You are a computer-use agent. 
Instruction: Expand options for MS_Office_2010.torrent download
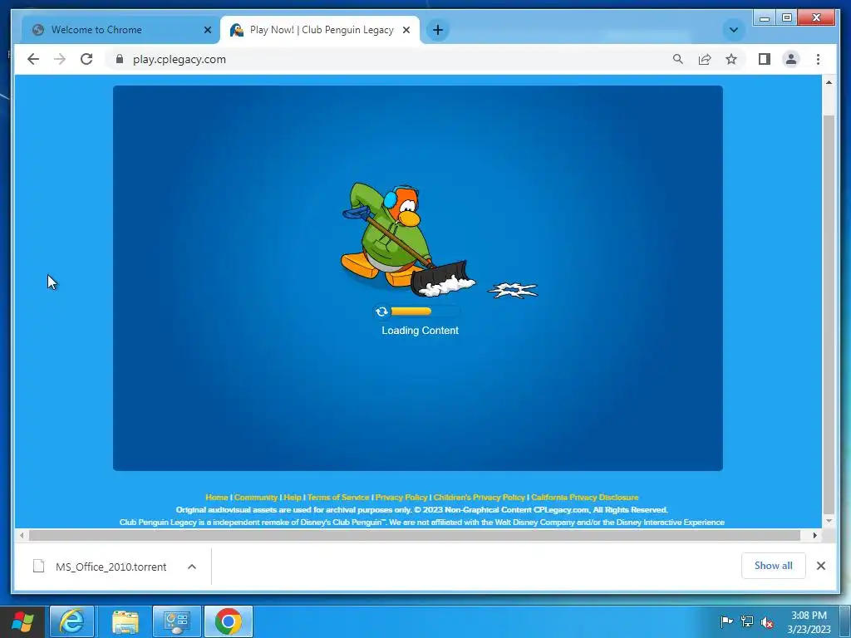(192, 567)
